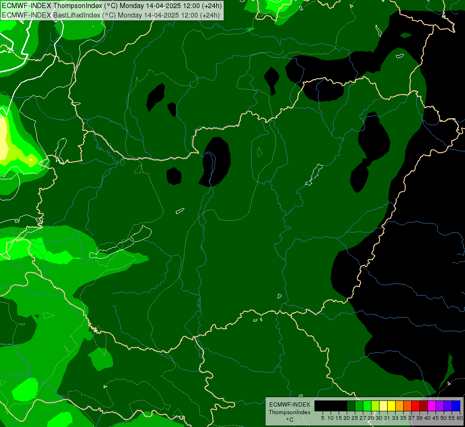Click the bright green 27–29 legend swatch
Image resolution: width=465 pixels, height=427 pixels.
click(367, 406)
